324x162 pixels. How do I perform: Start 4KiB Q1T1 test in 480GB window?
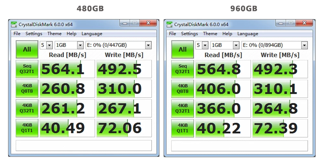tap(27, 128)
